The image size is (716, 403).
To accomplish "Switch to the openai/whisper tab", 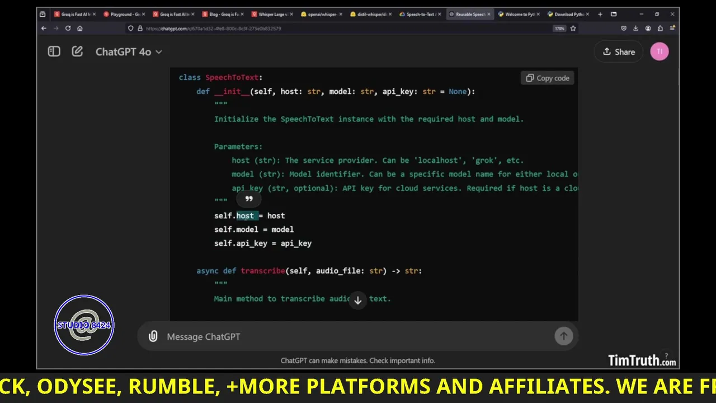I will point(322,15).
